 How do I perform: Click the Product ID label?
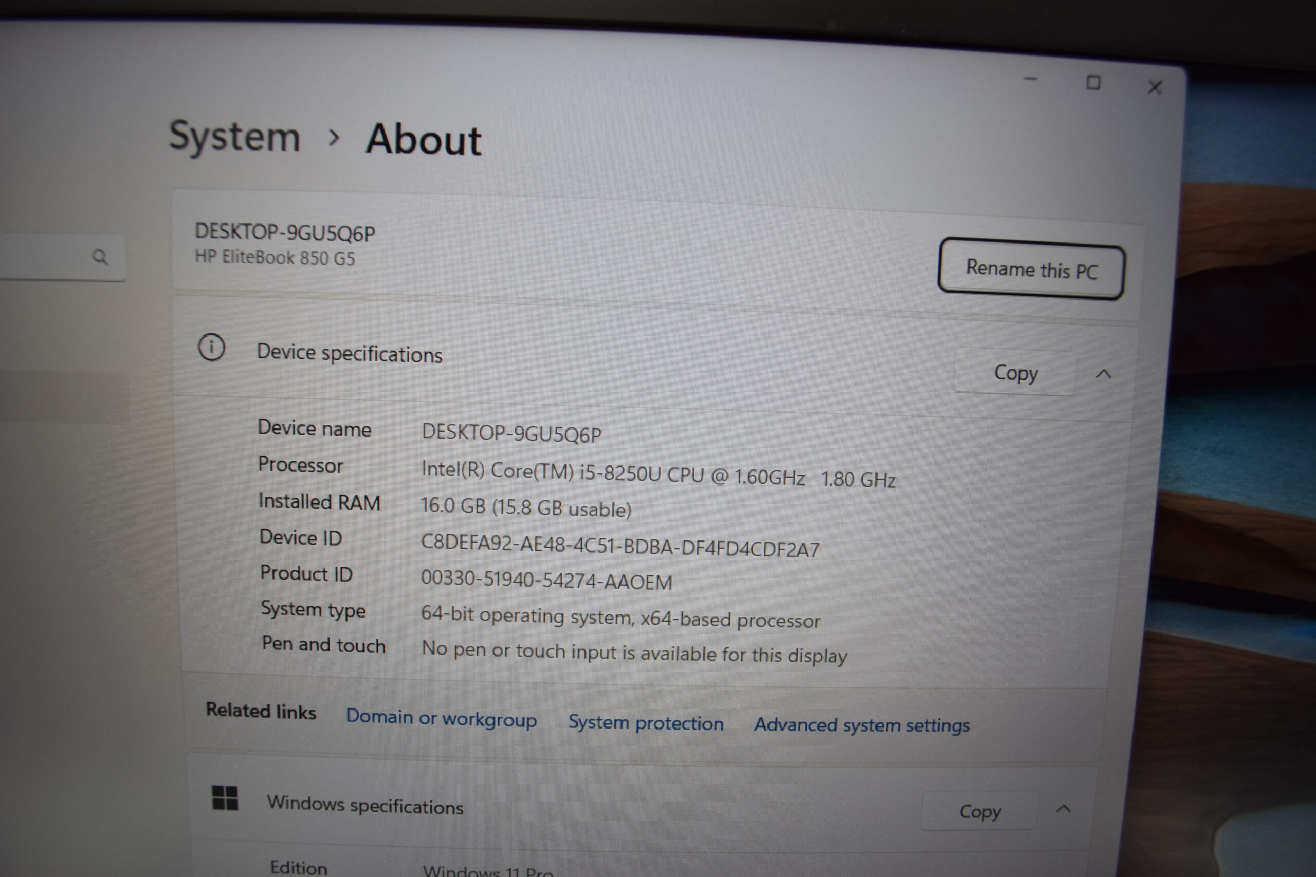coord(306,573)
